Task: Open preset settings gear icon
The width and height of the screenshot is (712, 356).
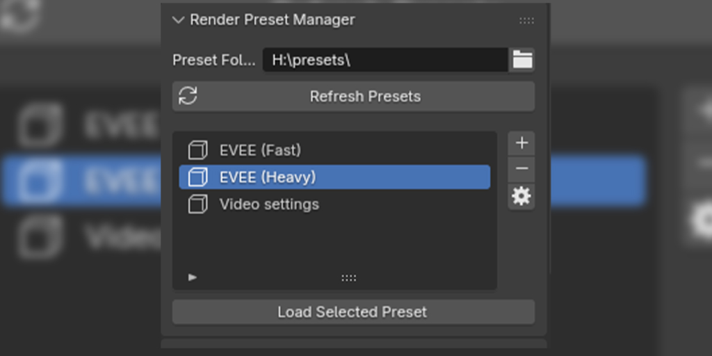Action: tap(521, 197)
